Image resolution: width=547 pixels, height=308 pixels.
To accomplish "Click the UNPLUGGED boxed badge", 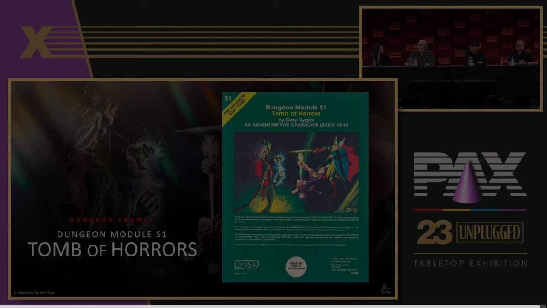I will [490, 232].
